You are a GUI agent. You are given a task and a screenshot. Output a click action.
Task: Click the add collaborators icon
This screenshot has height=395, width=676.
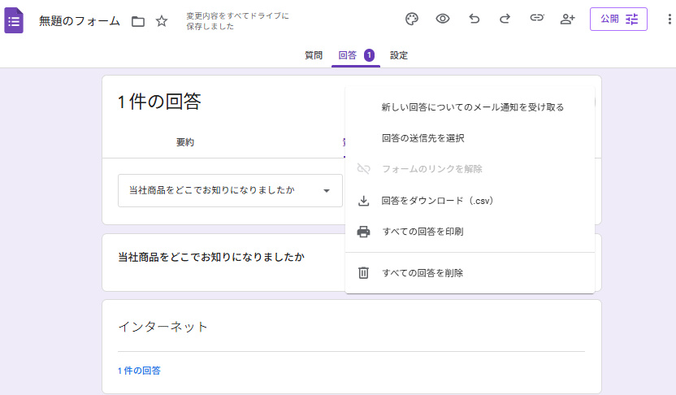point(568,19)
